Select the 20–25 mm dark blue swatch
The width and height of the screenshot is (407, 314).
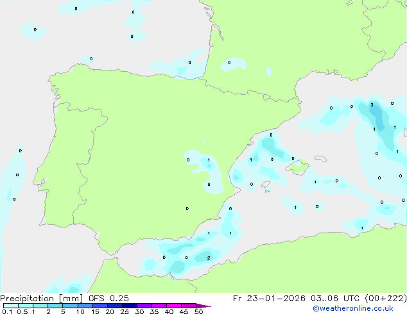[x=115, y=306]
